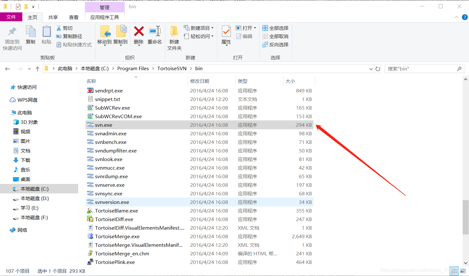Screen dimensions: 469x276
Task: Refresh the current folder view
Action: click(378, 69)
